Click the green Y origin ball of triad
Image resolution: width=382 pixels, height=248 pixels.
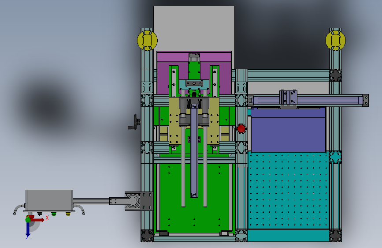(x=28, y=220)
